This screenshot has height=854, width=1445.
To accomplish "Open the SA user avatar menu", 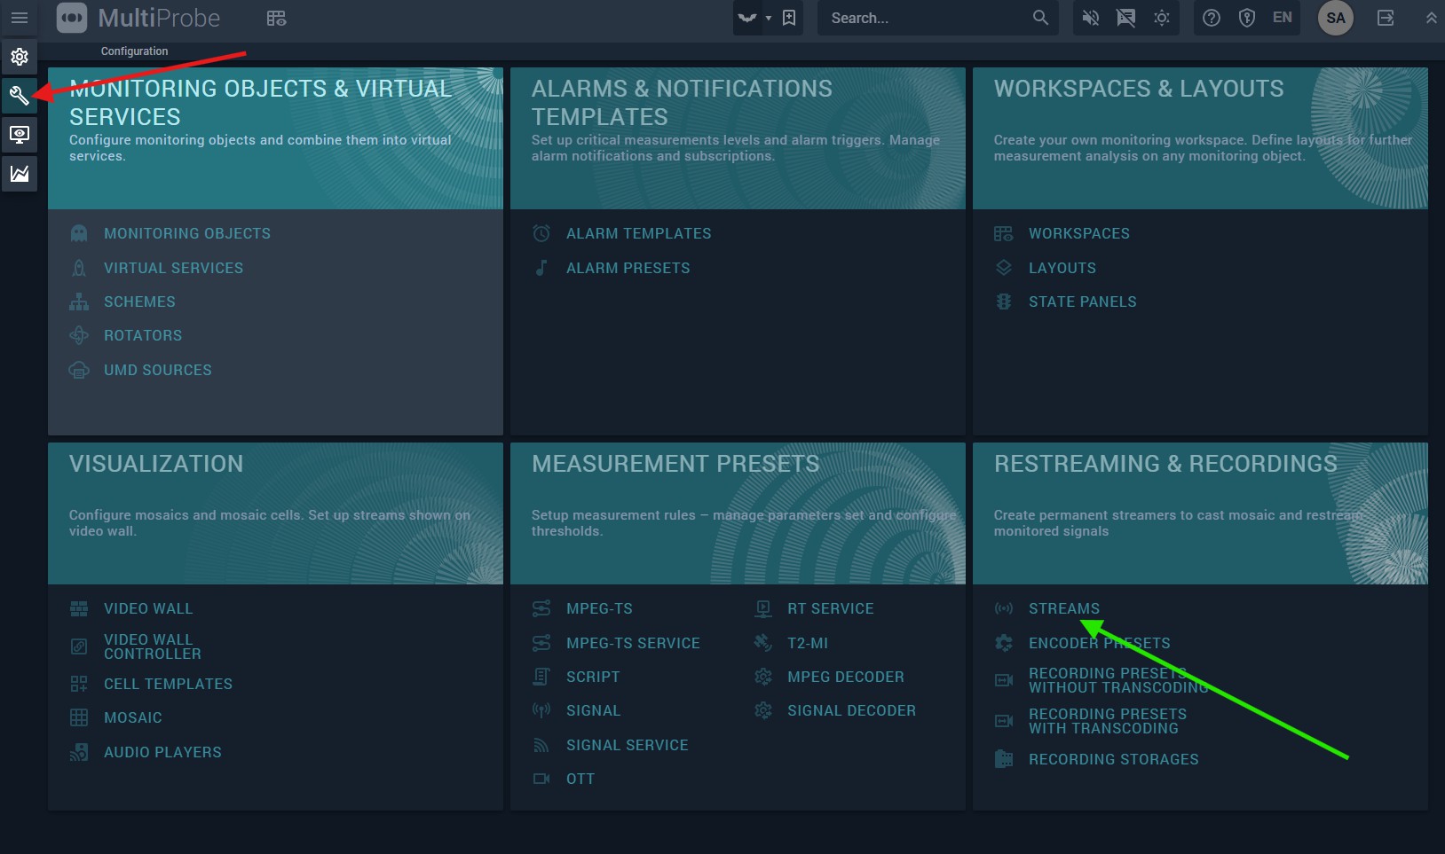I will coord(1335,18).
